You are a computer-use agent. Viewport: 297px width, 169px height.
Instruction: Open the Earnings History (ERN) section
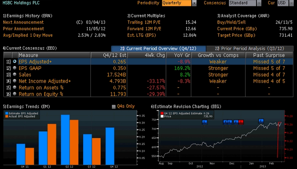click(28, 16)
